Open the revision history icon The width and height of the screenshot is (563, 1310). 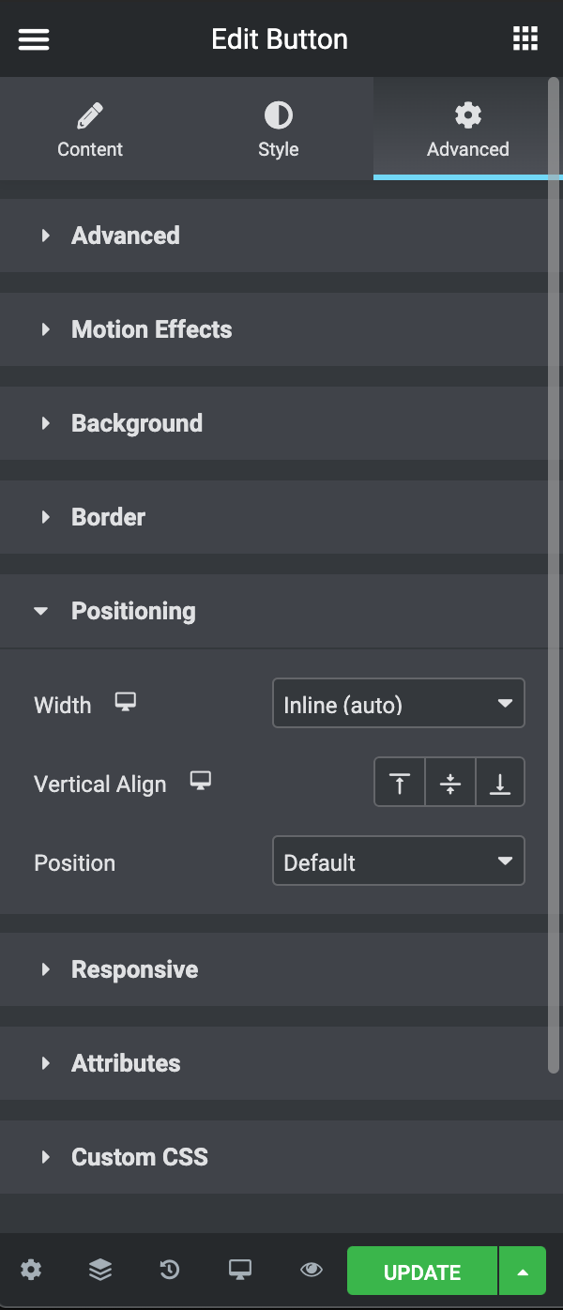170,1271
